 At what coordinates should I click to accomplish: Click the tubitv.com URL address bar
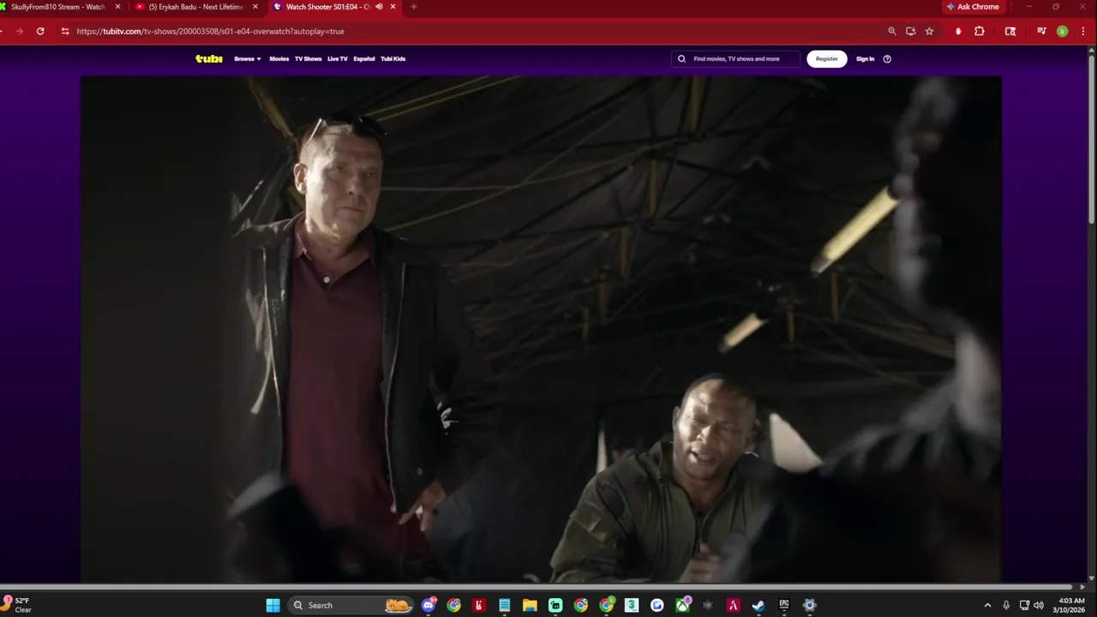tap(210, 32)
